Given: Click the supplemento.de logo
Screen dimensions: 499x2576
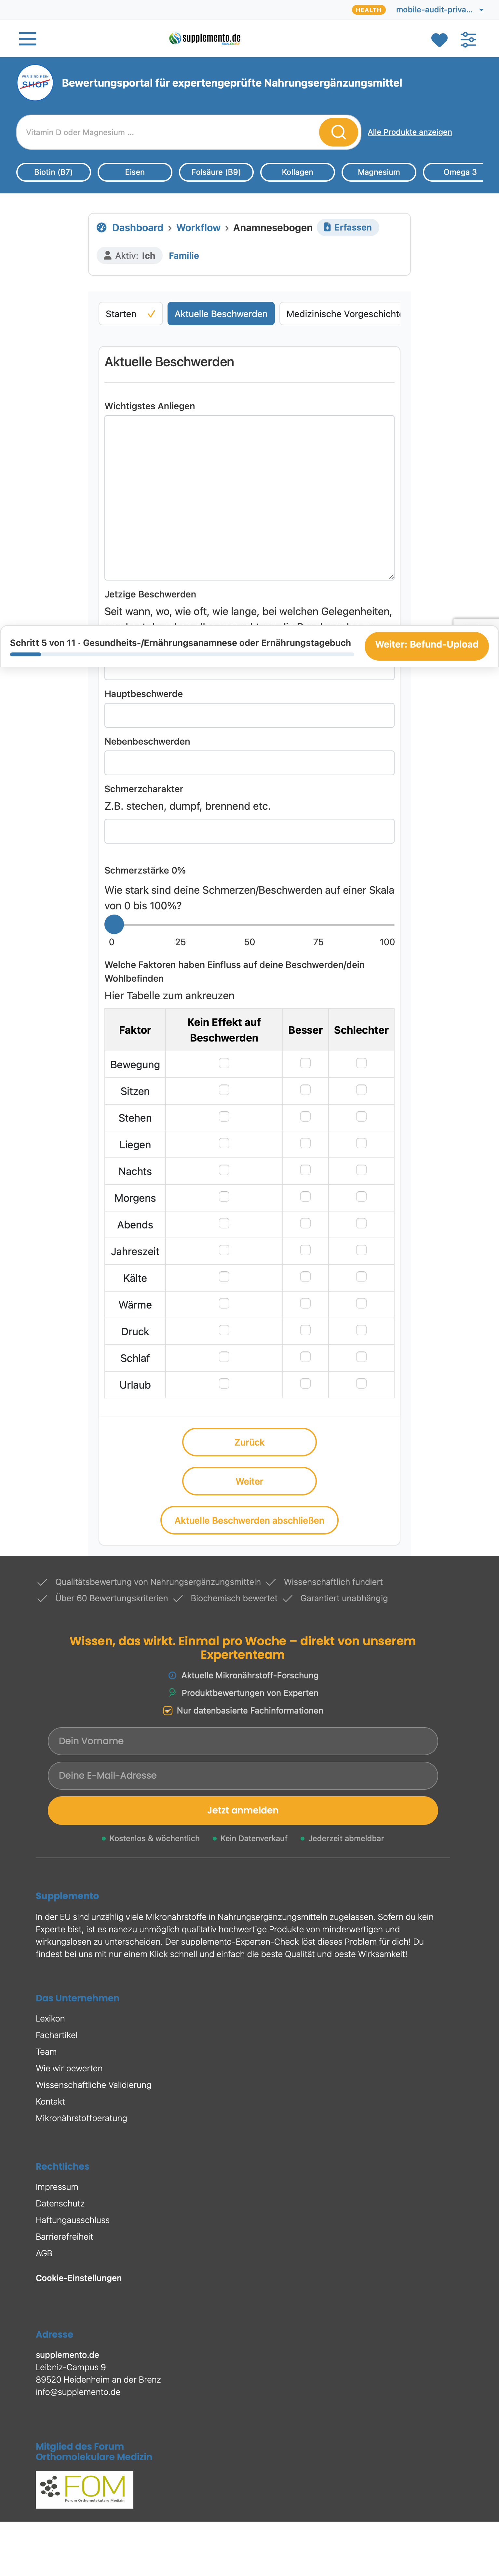Looking at the screenshot, I should tap(205, 39).
